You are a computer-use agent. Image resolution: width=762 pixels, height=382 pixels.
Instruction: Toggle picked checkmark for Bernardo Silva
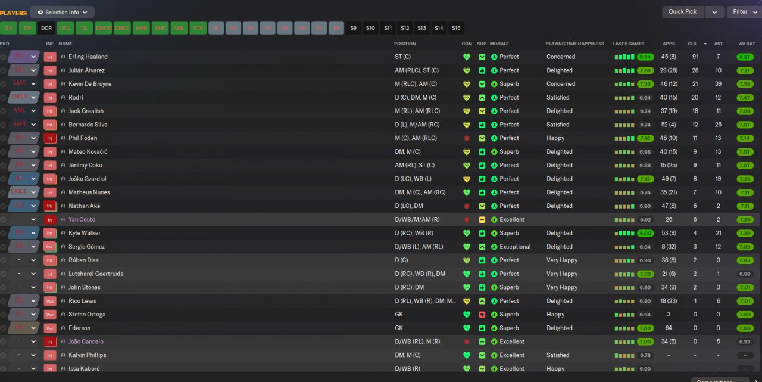click(x=3, y=125)
